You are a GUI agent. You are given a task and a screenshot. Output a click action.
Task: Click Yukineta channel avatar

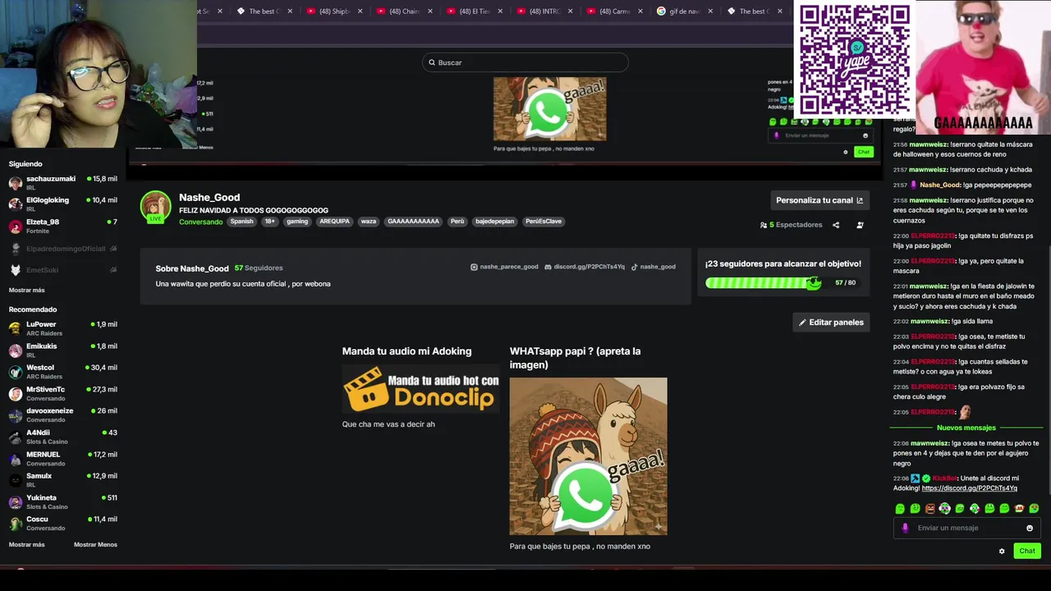[16, 502]
